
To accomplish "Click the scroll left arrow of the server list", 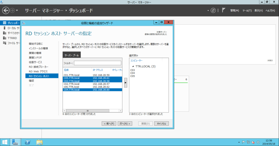I will coord(65,110).
